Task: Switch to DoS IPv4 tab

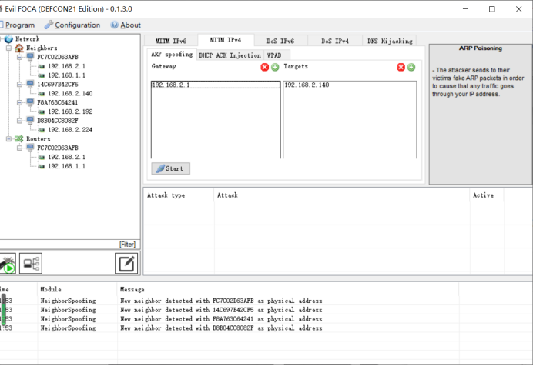Action: tap(335, 41)
